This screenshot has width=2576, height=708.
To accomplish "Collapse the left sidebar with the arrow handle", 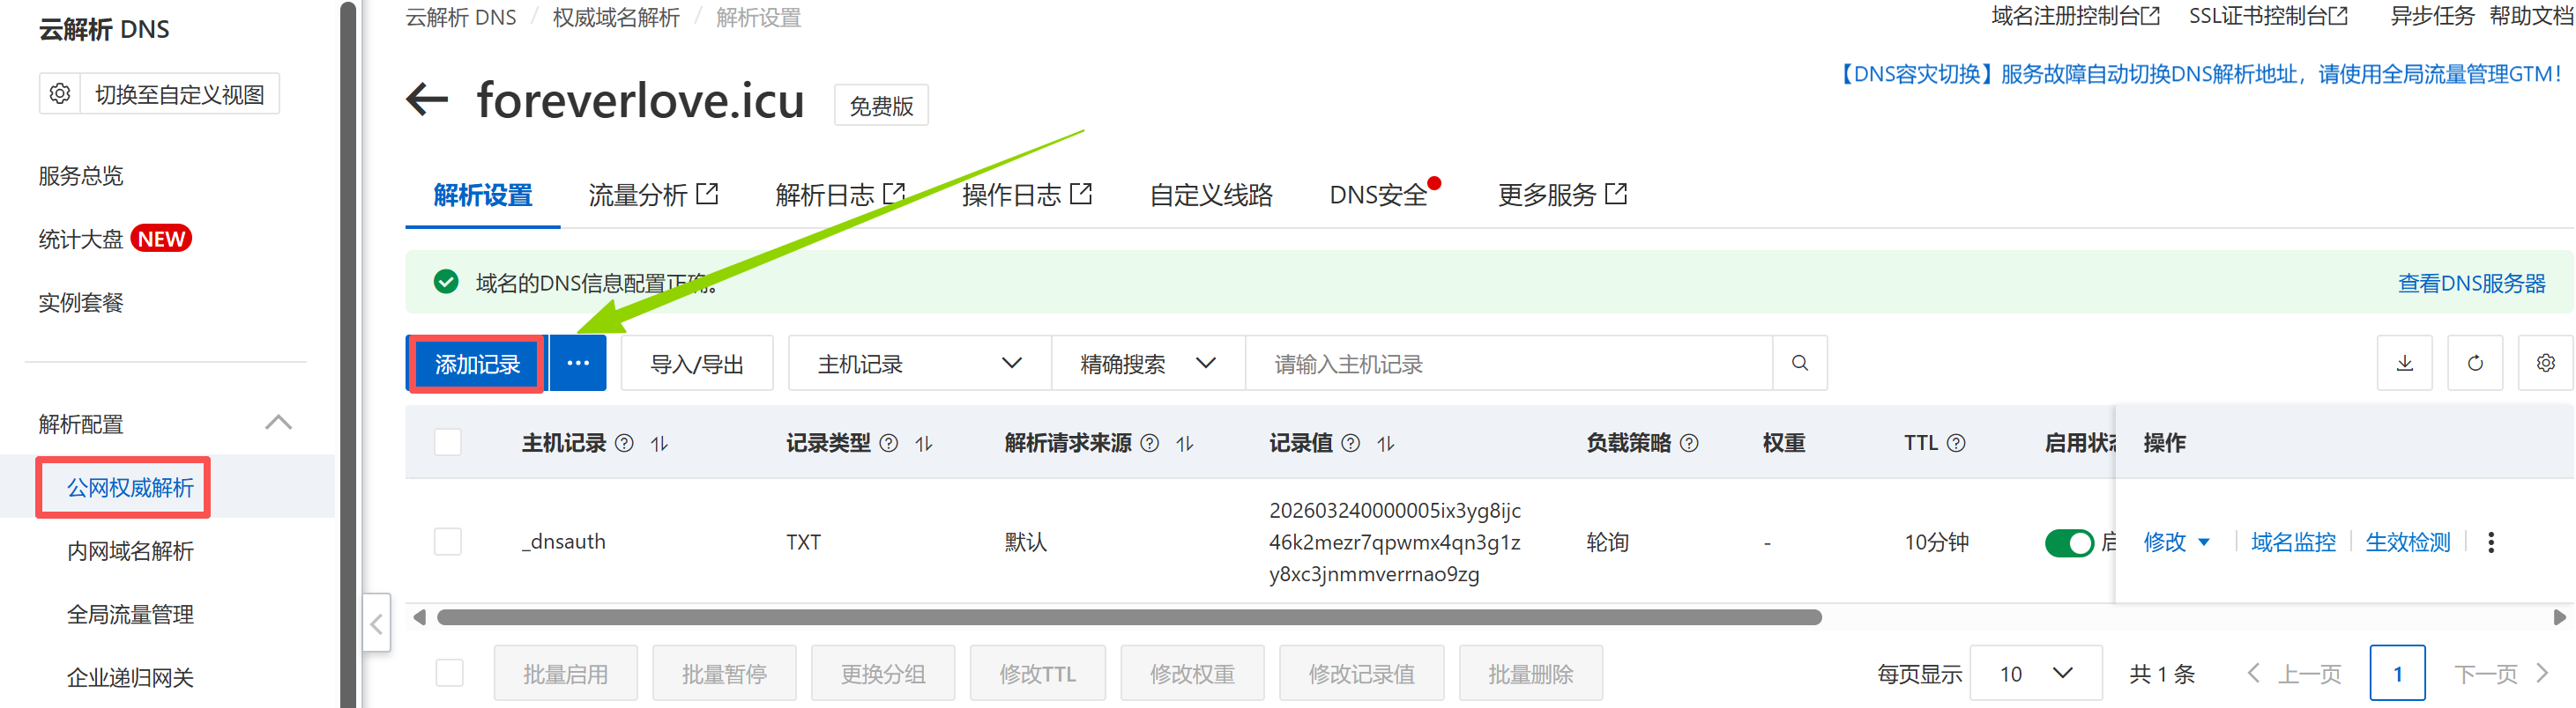I will point(376,624).
